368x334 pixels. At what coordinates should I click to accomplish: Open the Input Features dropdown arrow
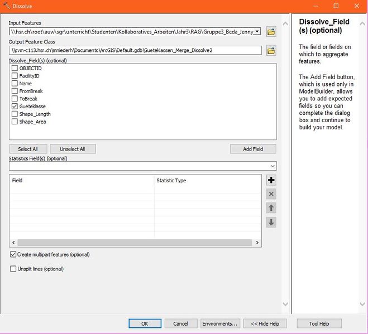(257, 32)
